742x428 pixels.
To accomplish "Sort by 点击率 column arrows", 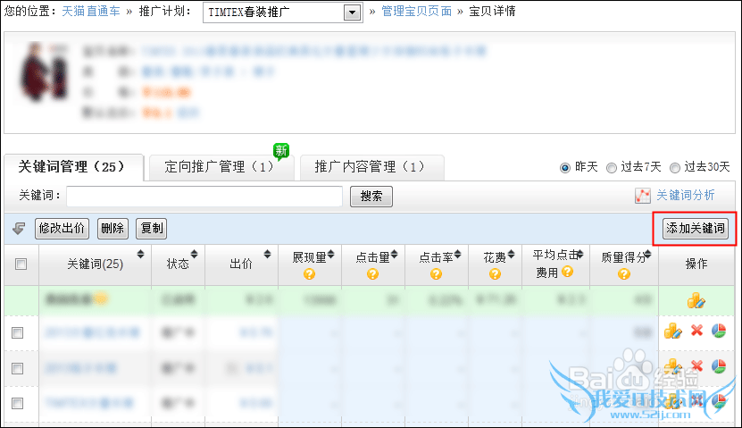I will 457,255.
